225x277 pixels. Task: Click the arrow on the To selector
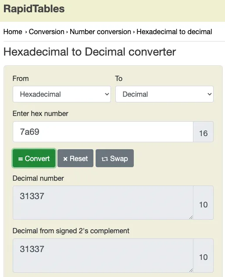coord(210,94)
